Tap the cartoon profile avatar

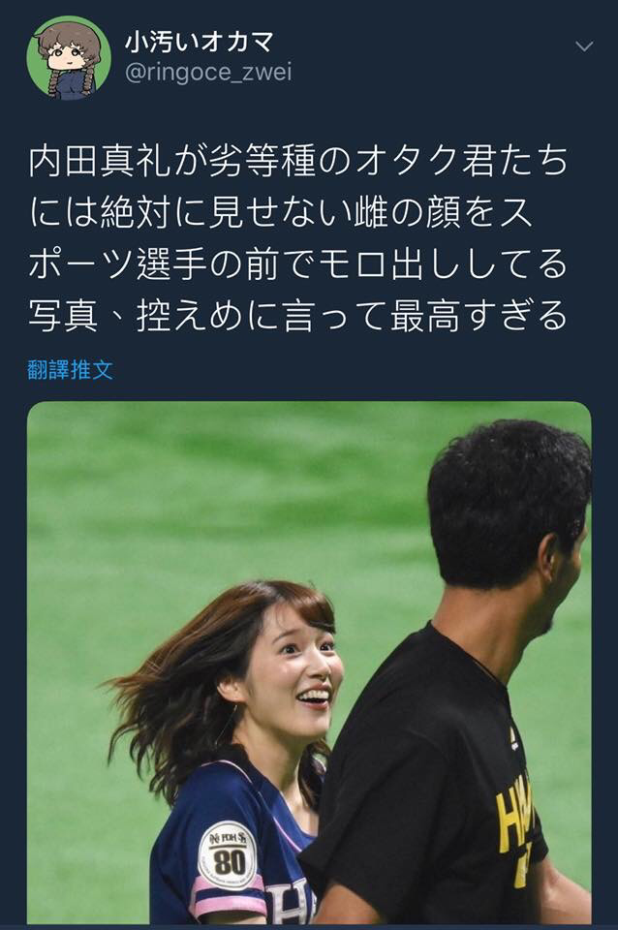(69, 57)
